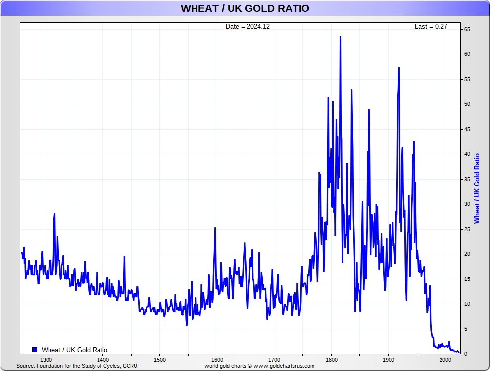Click the early spike just after 1300
490x371 pixels.
tap(54, 214)
